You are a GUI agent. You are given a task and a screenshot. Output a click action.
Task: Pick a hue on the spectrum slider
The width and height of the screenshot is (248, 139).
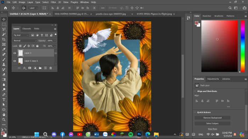point(243,46)
